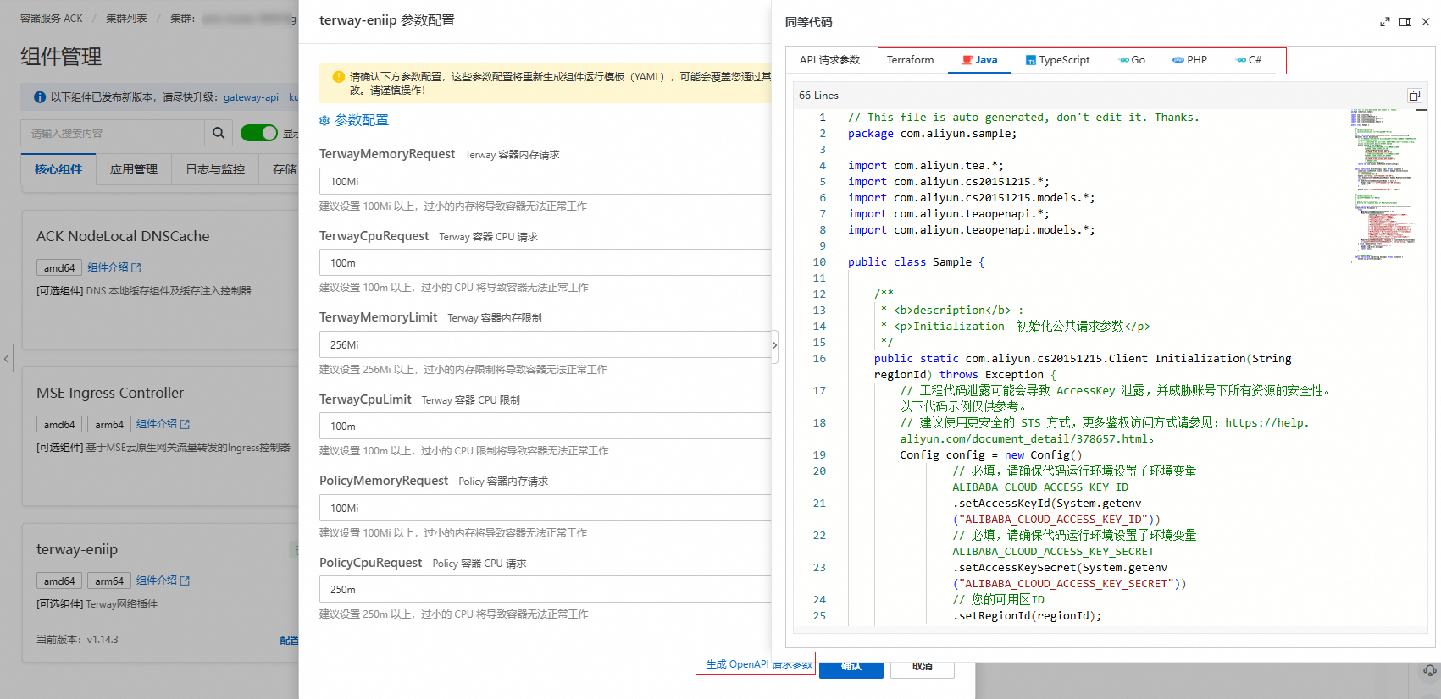Switch to Terraform code tab
This screenshot has width=1441, height=699.
[910, 60]
